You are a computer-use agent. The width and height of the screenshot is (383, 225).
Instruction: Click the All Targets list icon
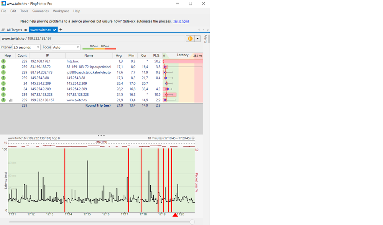click(3, 30)
